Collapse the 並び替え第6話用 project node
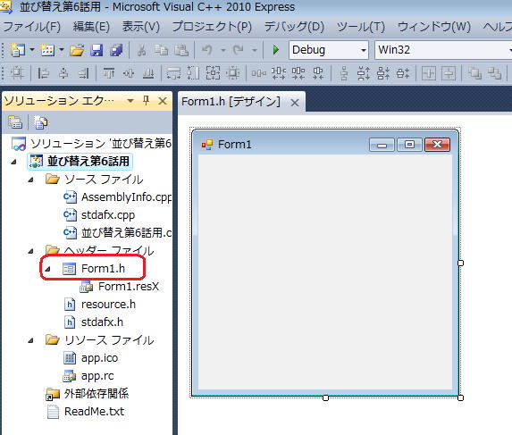Screen dimensions: 512x435 pyautogui.click(x=13, y=162)
